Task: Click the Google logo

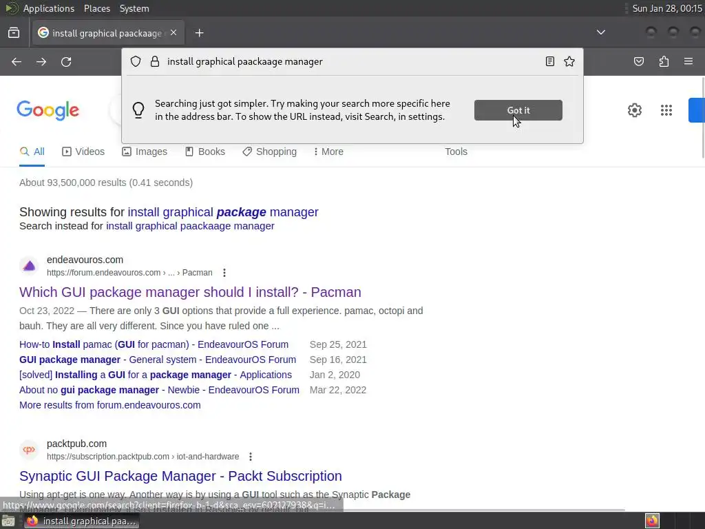Action: (48, 110)
